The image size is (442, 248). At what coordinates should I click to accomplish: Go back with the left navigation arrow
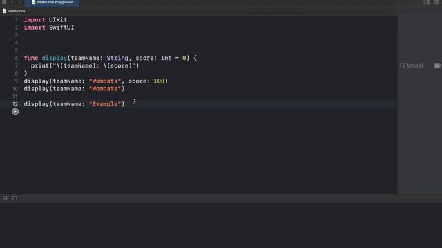(12, 2)
